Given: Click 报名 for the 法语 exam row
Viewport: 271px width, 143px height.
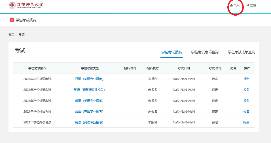Looking at the screenshot, I should point(246,112).
